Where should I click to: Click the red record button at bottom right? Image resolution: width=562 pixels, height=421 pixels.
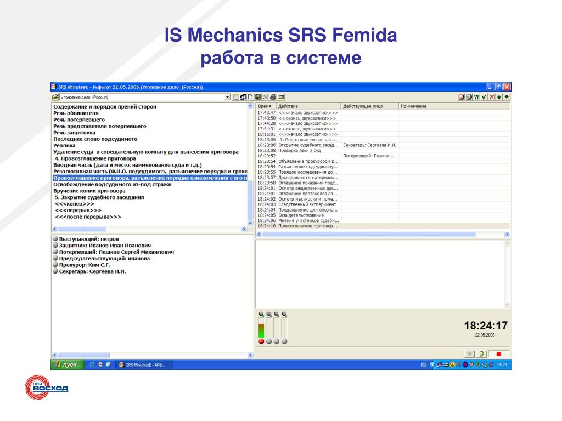(498, 354)
